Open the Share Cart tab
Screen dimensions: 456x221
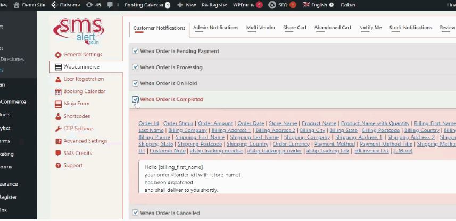tap(295, 28)
